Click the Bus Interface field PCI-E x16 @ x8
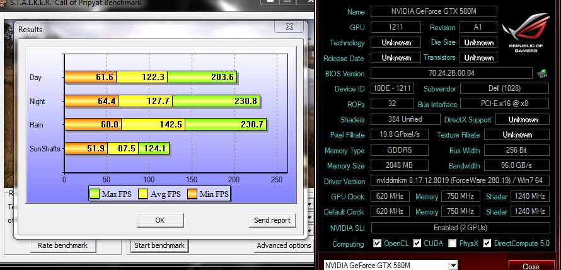The image size is (561, 270). [504, 104]
